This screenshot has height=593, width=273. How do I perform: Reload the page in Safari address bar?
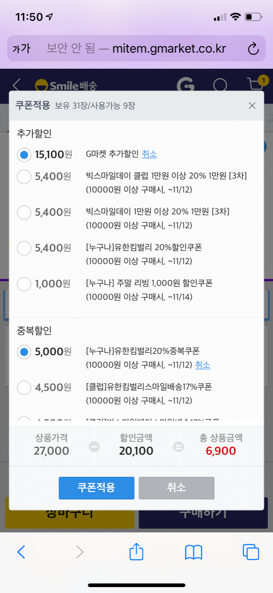pyautogui.click(x=253, y=49)
